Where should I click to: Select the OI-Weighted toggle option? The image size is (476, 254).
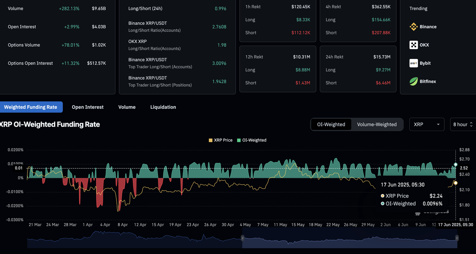(331, 125)
